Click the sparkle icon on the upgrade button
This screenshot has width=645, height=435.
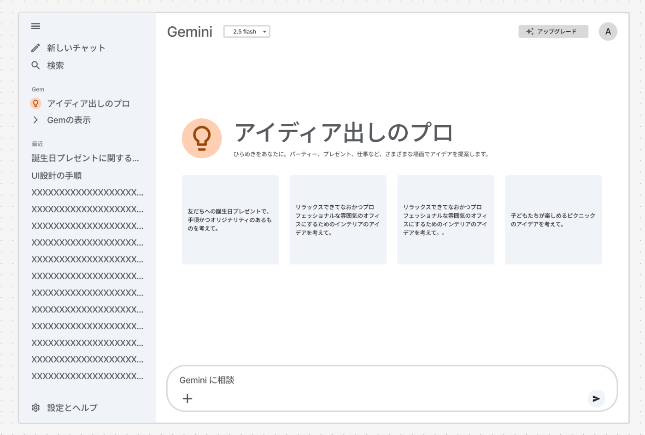click(530, 31)
